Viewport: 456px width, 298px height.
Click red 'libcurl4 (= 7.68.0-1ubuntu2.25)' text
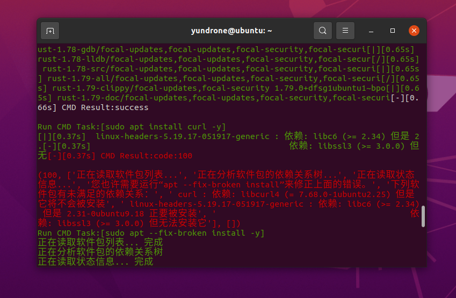(x=315, y=194)
